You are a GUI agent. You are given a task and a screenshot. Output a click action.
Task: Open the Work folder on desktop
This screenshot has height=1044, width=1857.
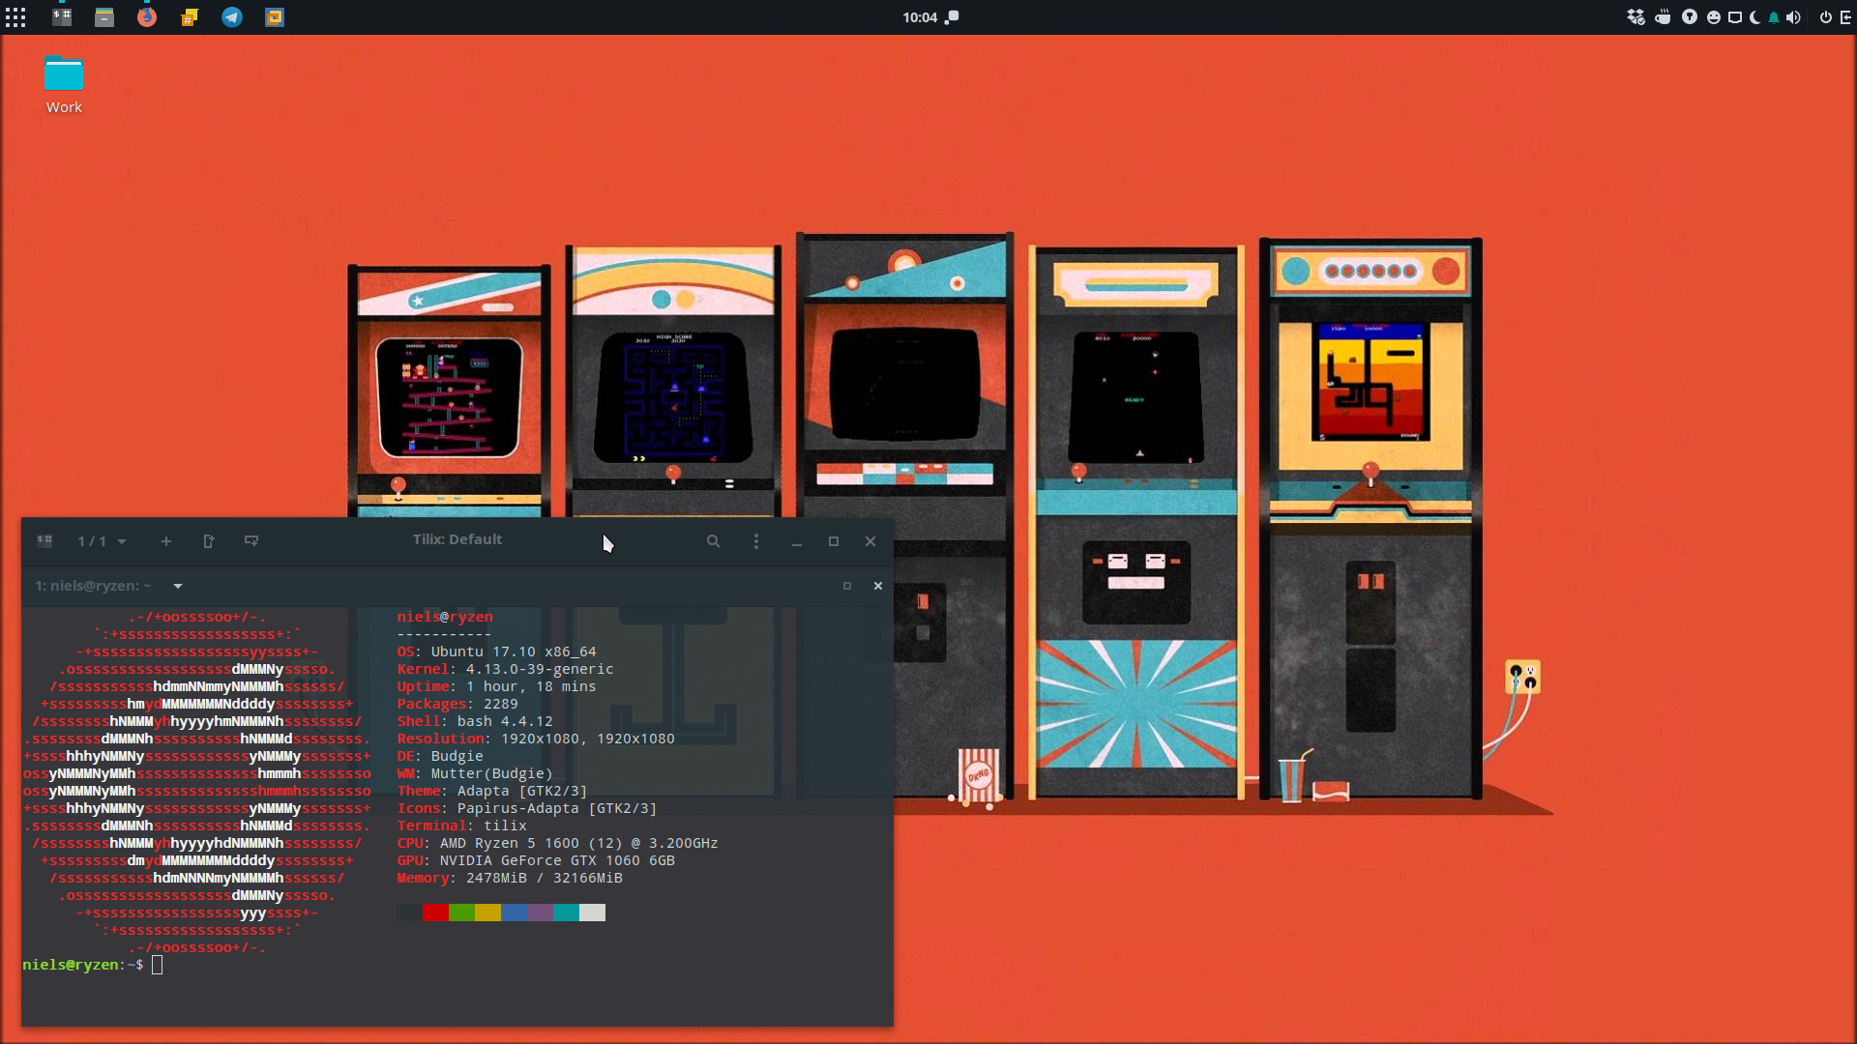(x=64, y=85)
